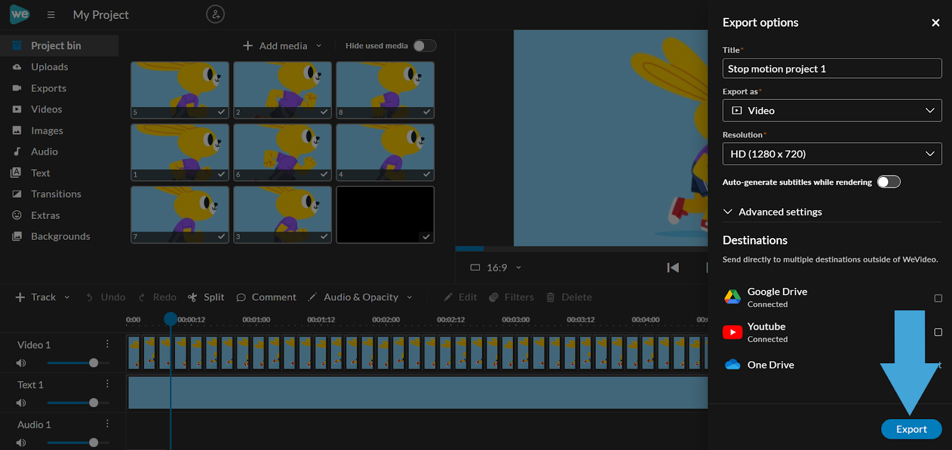Click the Undo toolbar item
The height and width of the screenshot is (450, 952).
105,297
